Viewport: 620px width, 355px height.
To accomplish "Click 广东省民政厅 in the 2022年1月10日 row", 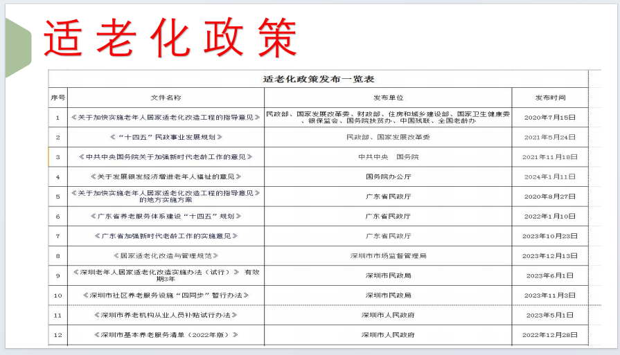I will pos(388,216).
